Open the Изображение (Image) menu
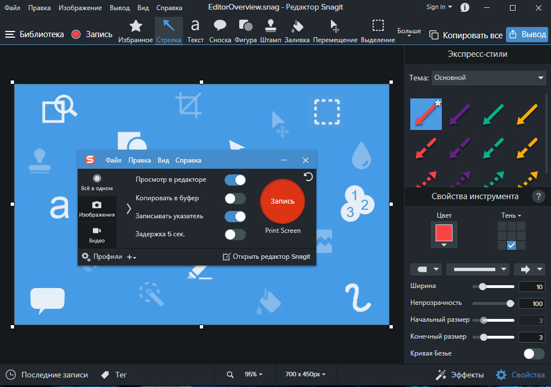Screen dimensions: 551x387 pos(80,8)
